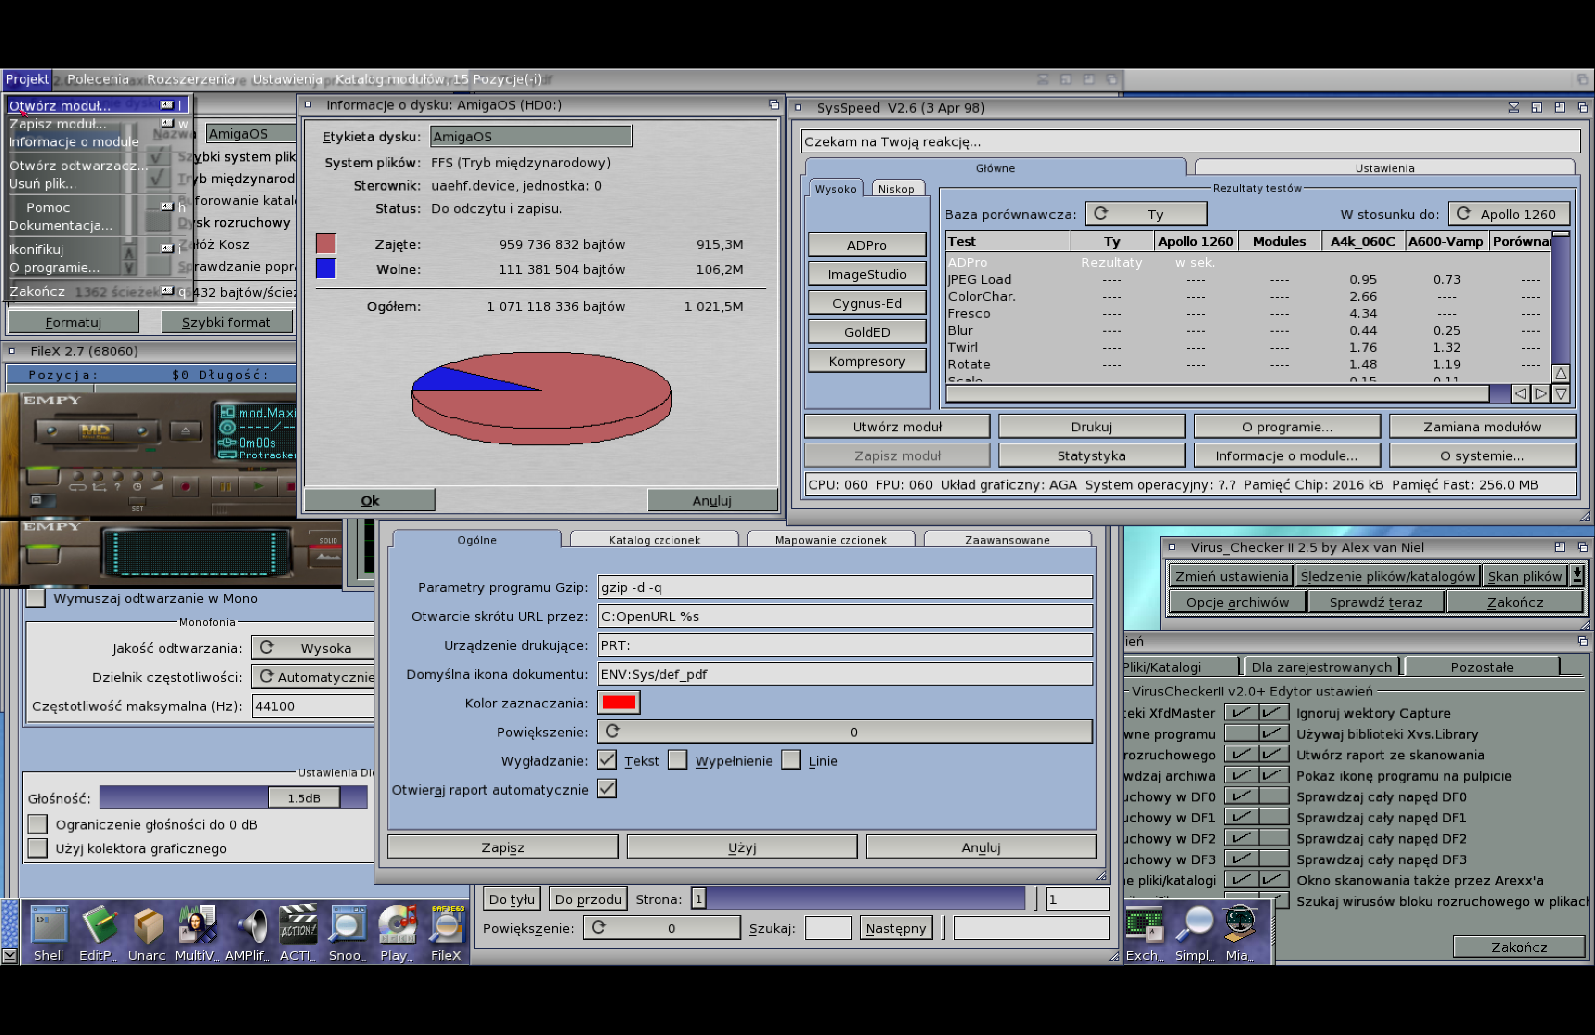The width and height of the screenshot is (1595, 1035).
Task: Click the small window icon on player
Action: (x=35, y=500)
